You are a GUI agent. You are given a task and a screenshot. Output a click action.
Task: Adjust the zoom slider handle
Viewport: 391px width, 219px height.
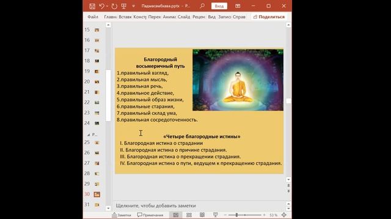tap(236, 215)
